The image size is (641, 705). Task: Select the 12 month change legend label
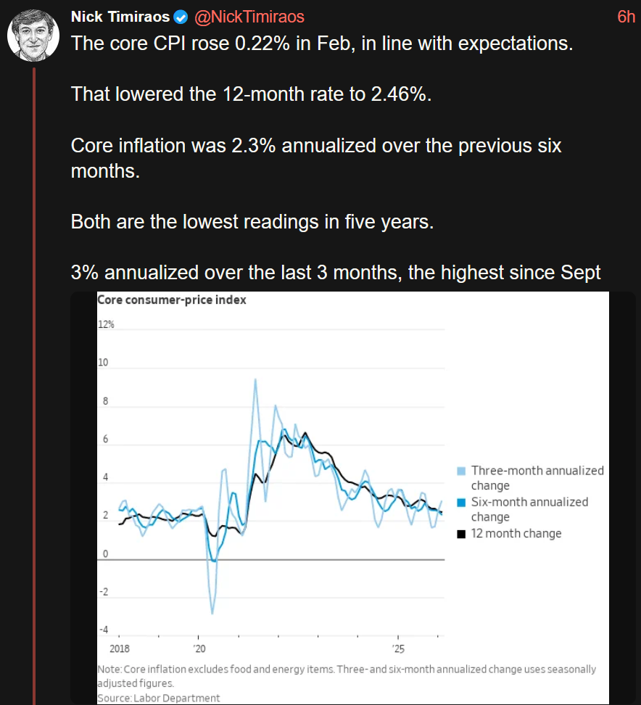pyautogui.click(x=516, y=534)
